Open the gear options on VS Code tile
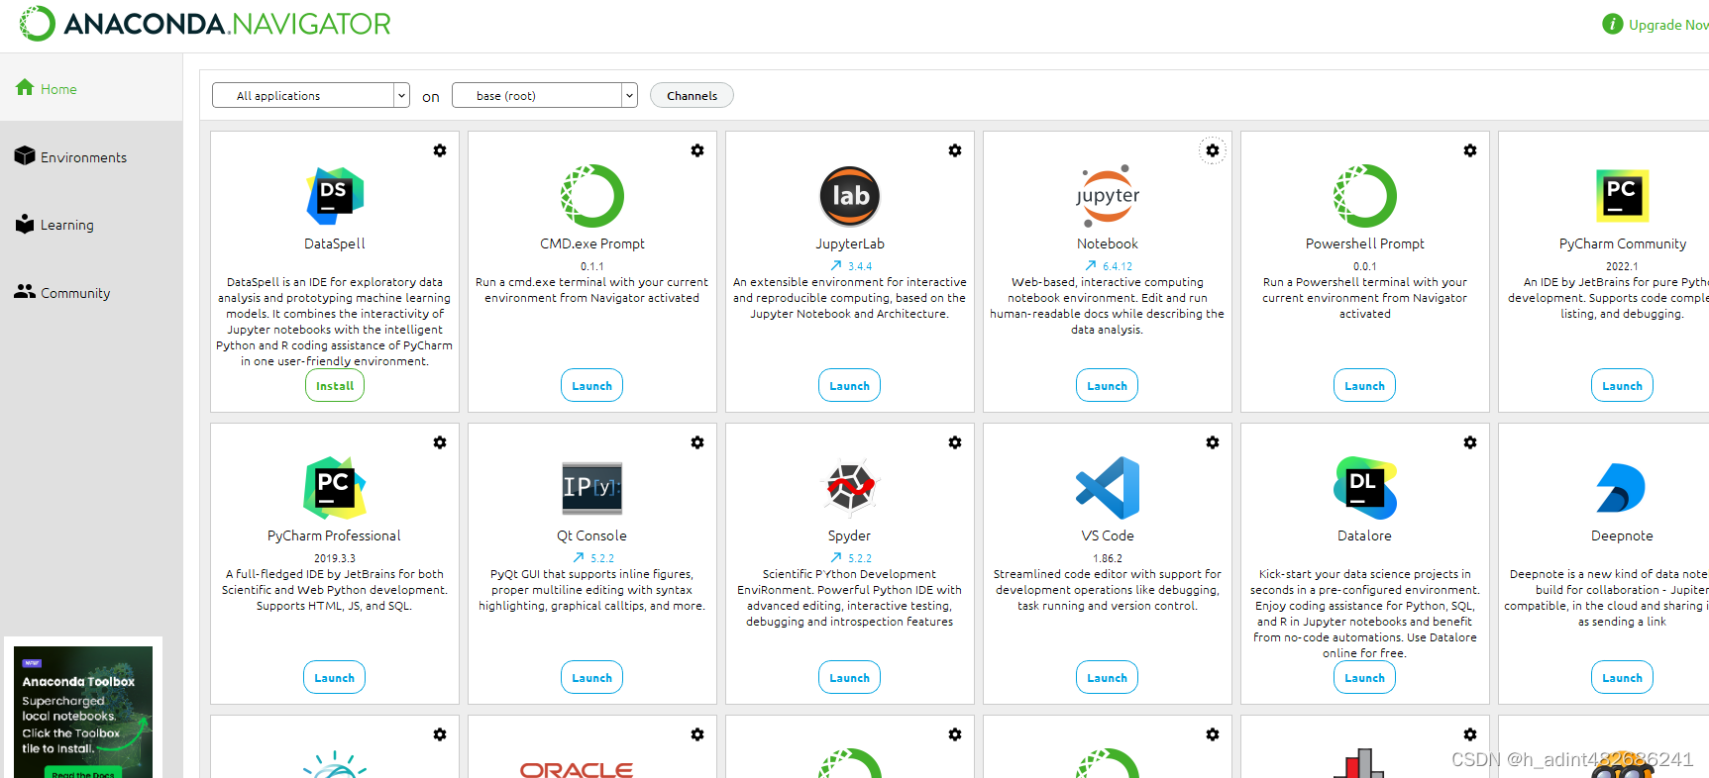 click(x=1213, y=442)
